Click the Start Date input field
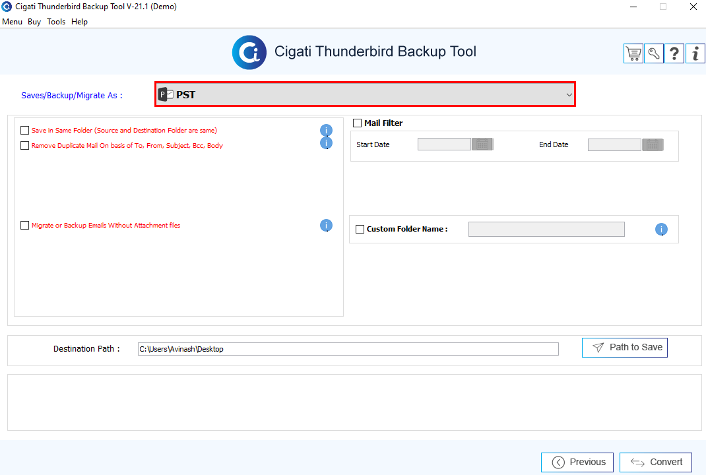This screenshot has height=475, width=706. [x=445, y=144]
